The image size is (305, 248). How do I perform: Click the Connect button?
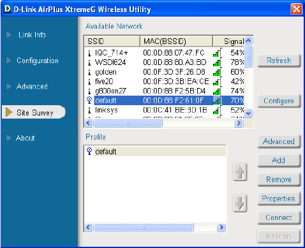279,217
